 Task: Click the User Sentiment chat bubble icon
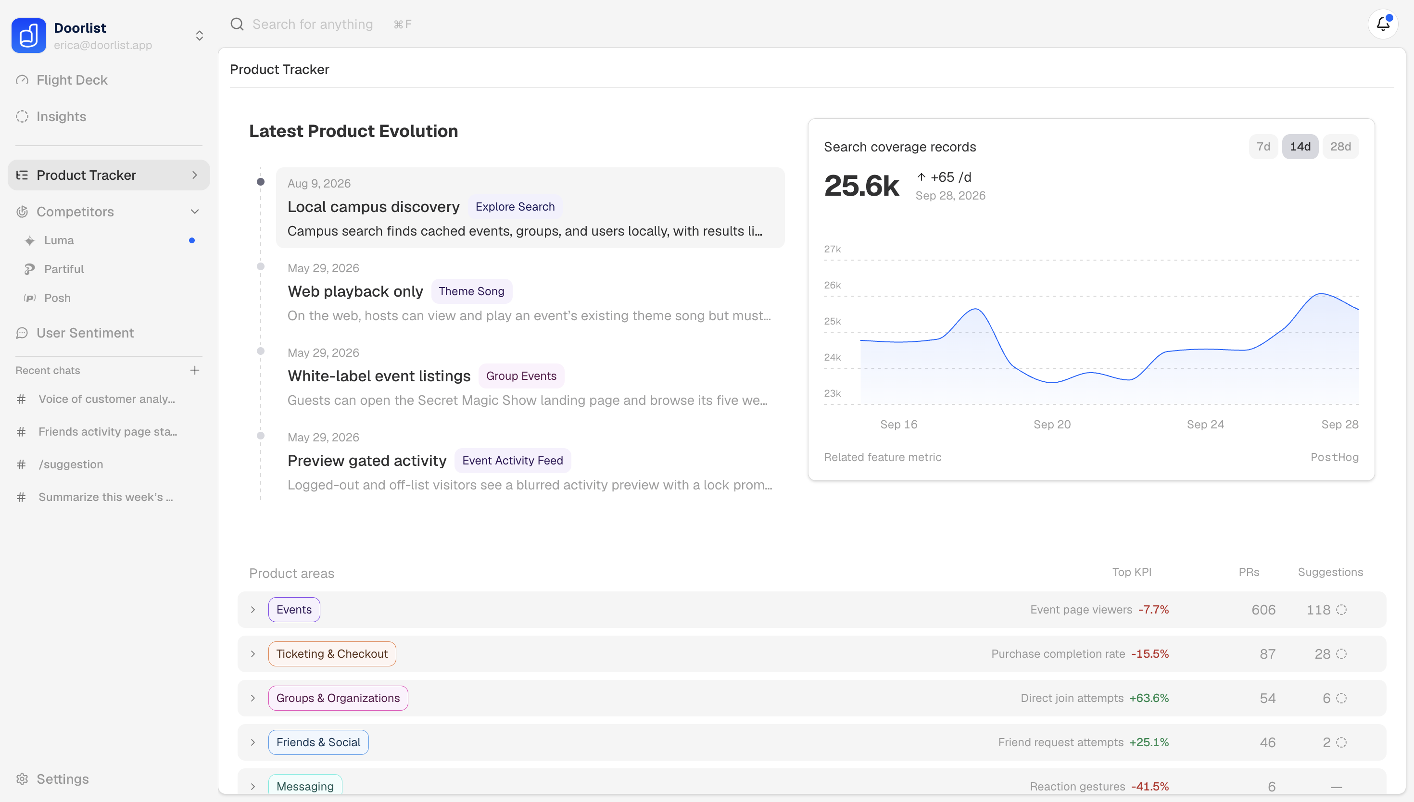click(x=22, y=333)
